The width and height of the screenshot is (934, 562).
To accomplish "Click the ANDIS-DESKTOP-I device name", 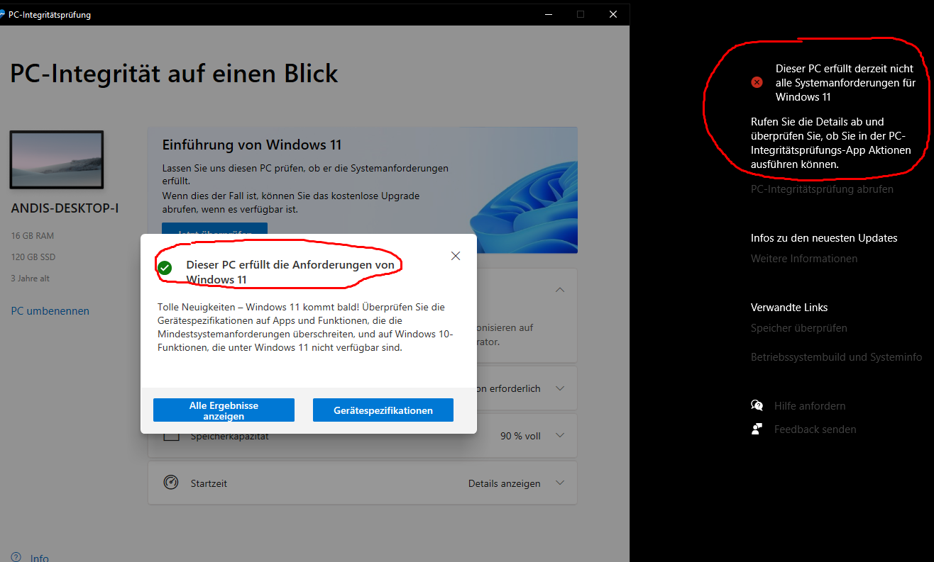I will (65, 208).
